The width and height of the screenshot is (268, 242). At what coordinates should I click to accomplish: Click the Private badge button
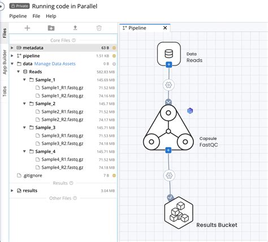point(20,6)
